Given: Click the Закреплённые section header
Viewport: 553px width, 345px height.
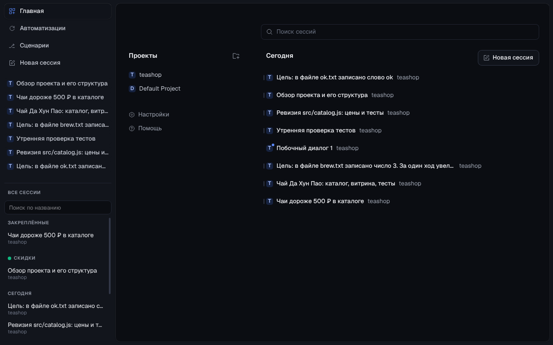Looking at the screenshot, I should pos(29,223).
